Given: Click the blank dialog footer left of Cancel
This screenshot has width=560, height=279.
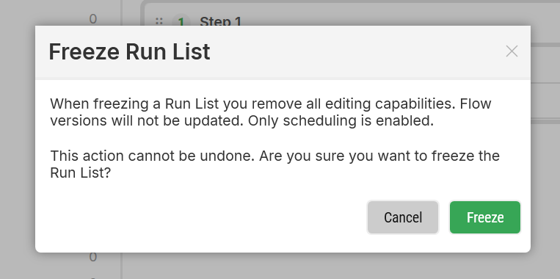Looking at the screenshot, I should (200, 217).
